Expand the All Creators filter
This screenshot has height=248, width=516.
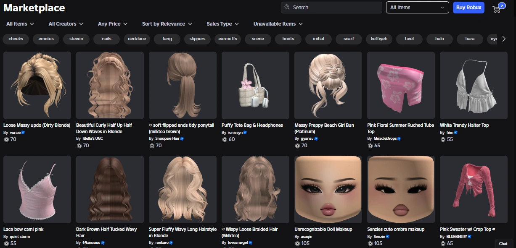pos(66,24)
